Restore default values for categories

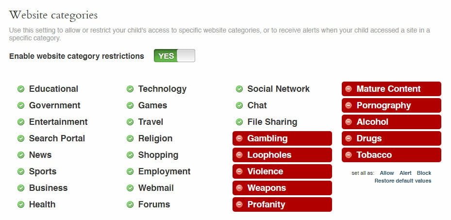click(402, 181)
